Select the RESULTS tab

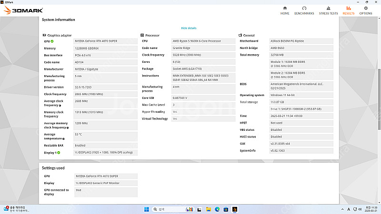click(349, 10)
